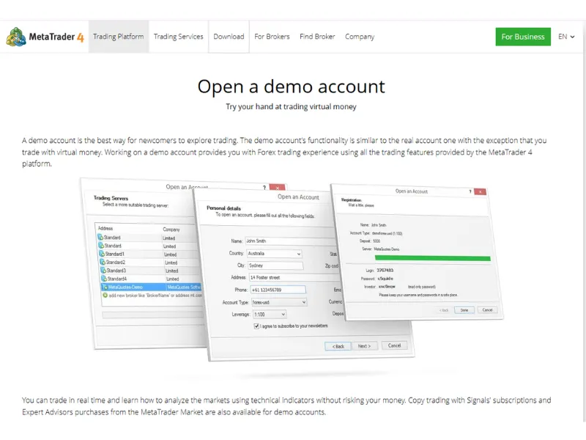Click the green For Business button
The image size is (586, 440).
(x=523, y=37)
